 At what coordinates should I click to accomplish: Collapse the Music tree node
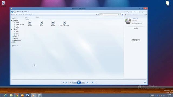(x=11, y=30)
